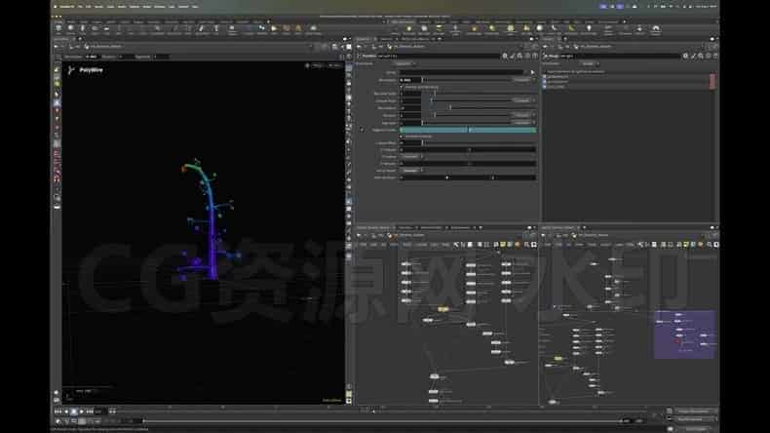Viewport: 770px width, 433px height.
Task: Click the teal color ramp bar
Action: click(468, 130)
